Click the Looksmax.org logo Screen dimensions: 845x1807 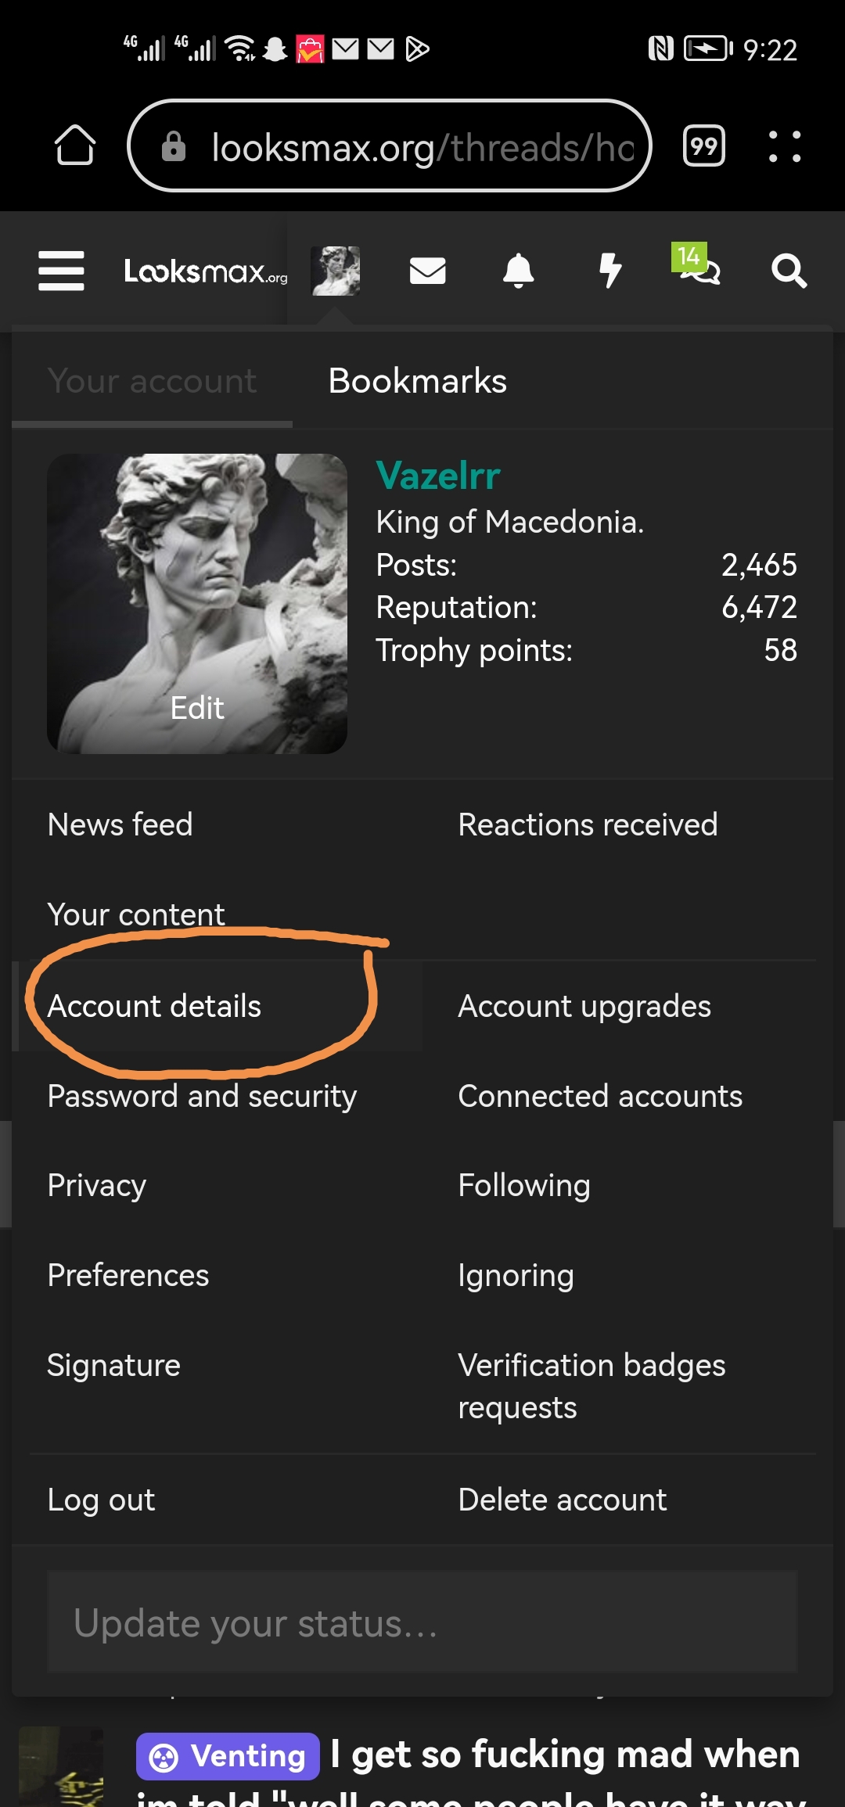pyautogui.click(x=205, y=271)
